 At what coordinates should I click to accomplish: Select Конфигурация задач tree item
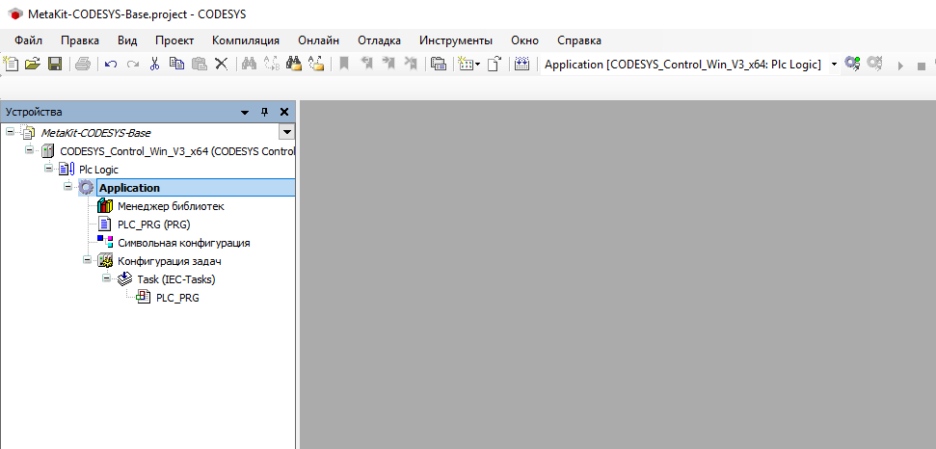tap(170, 261)
